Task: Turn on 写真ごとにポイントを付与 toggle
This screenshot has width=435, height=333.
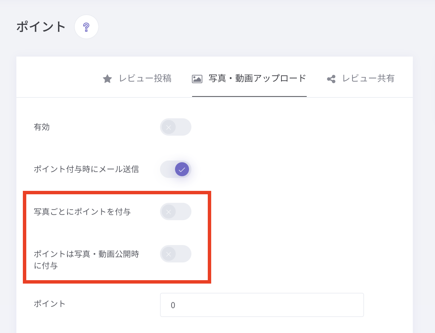Action: pos(176,212)
